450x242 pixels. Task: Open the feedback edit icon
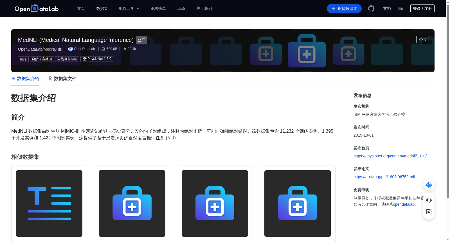click(x=429, y=212)
